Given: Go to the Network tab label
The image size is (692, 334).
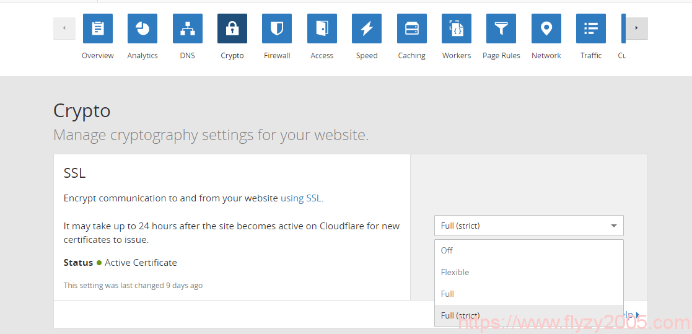Looking at the screenshot, I should [546, 56].
